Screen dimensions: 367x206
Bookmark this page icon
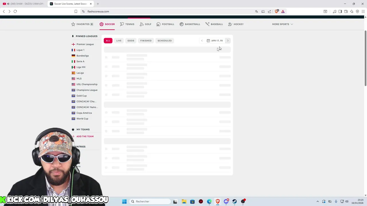[76, 11]
